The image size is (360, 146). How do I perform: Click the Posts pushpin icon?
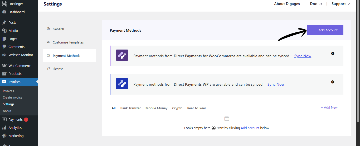tap(4, 22)
